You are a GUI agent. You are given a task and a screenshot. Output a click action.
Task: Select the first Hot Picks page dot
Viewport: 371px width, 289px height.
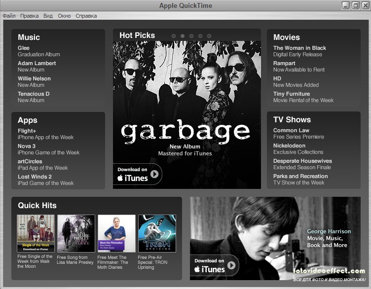(x=174, y=36)
